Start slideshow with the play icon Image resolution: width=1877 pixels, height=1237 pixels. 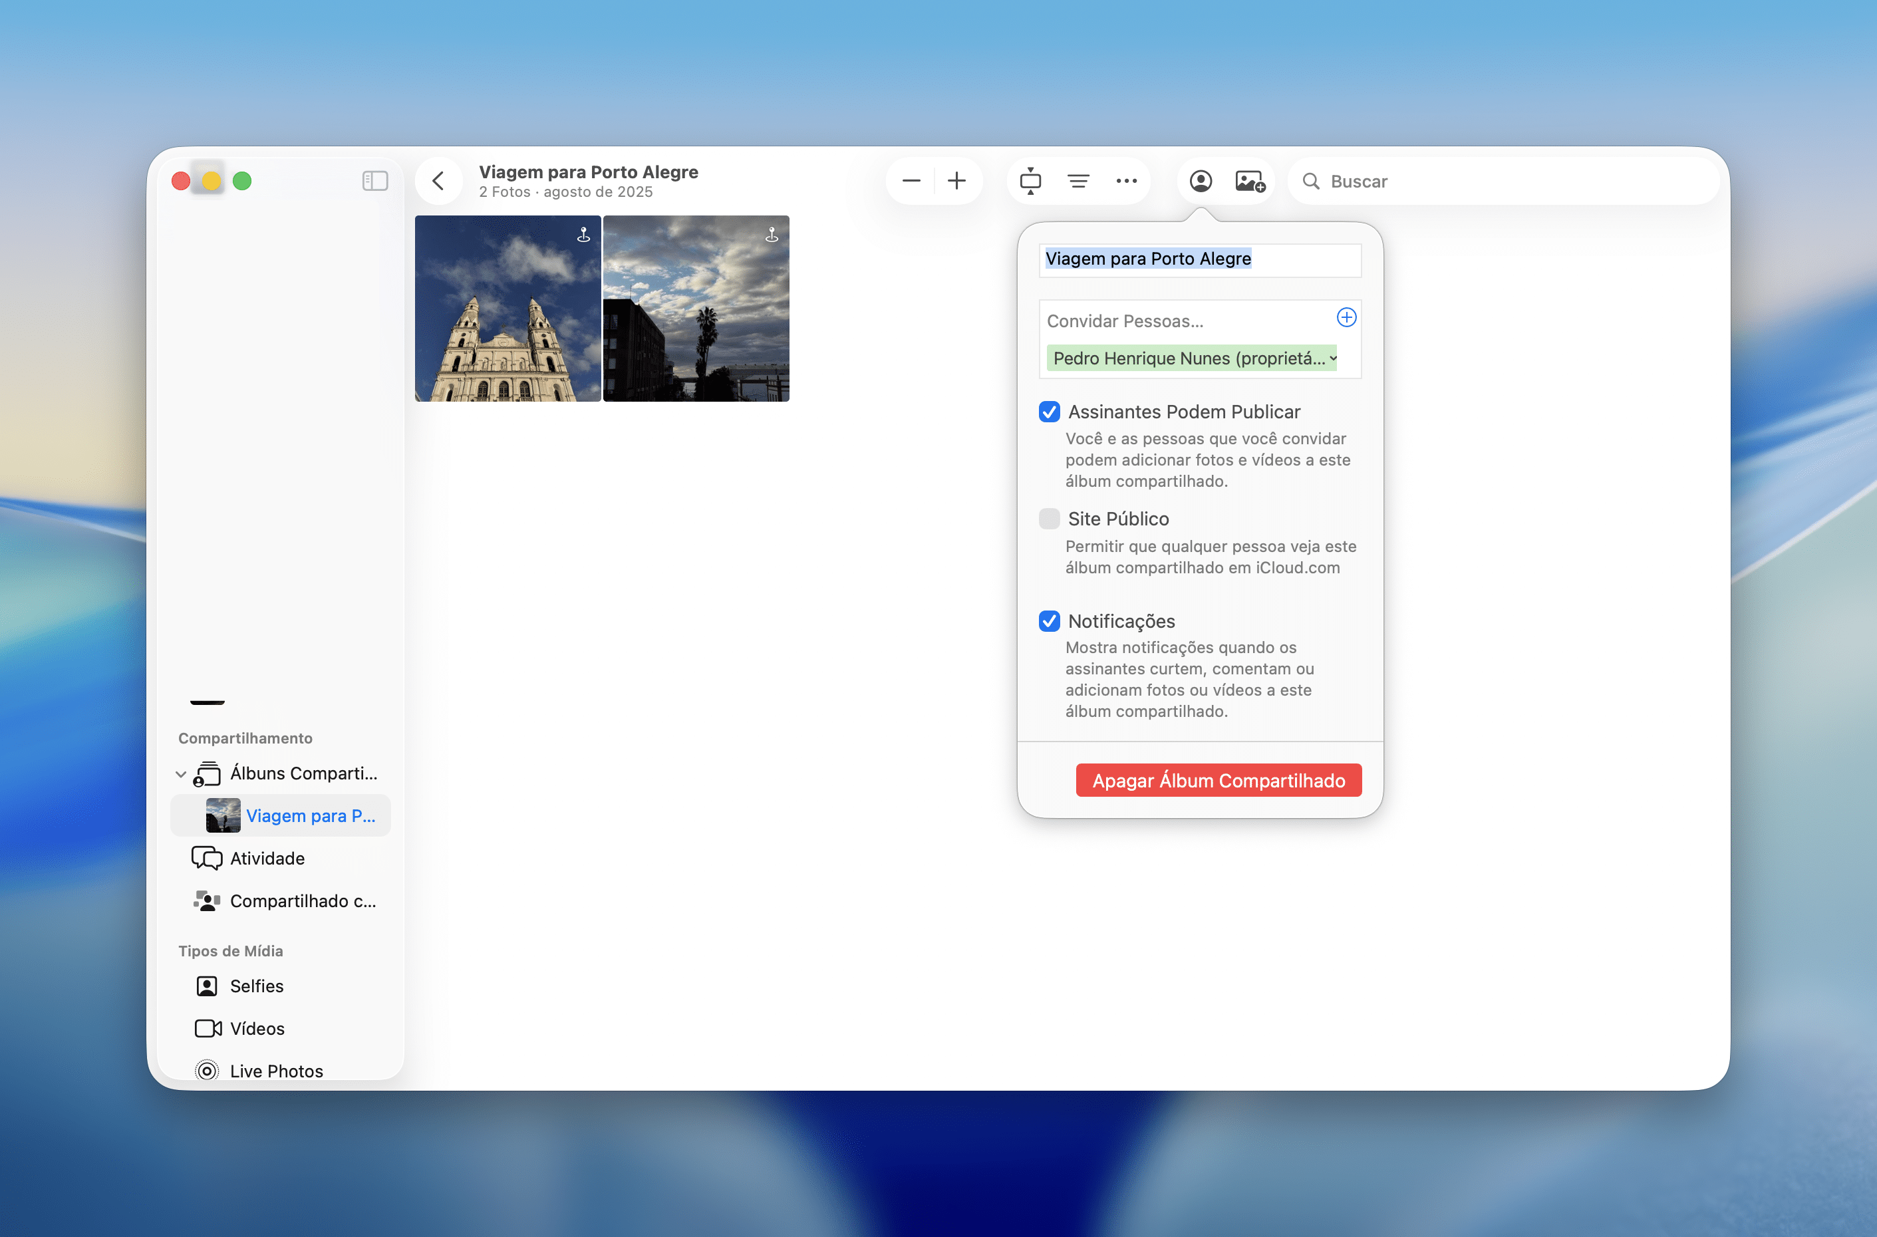(x=1030, y=181)
